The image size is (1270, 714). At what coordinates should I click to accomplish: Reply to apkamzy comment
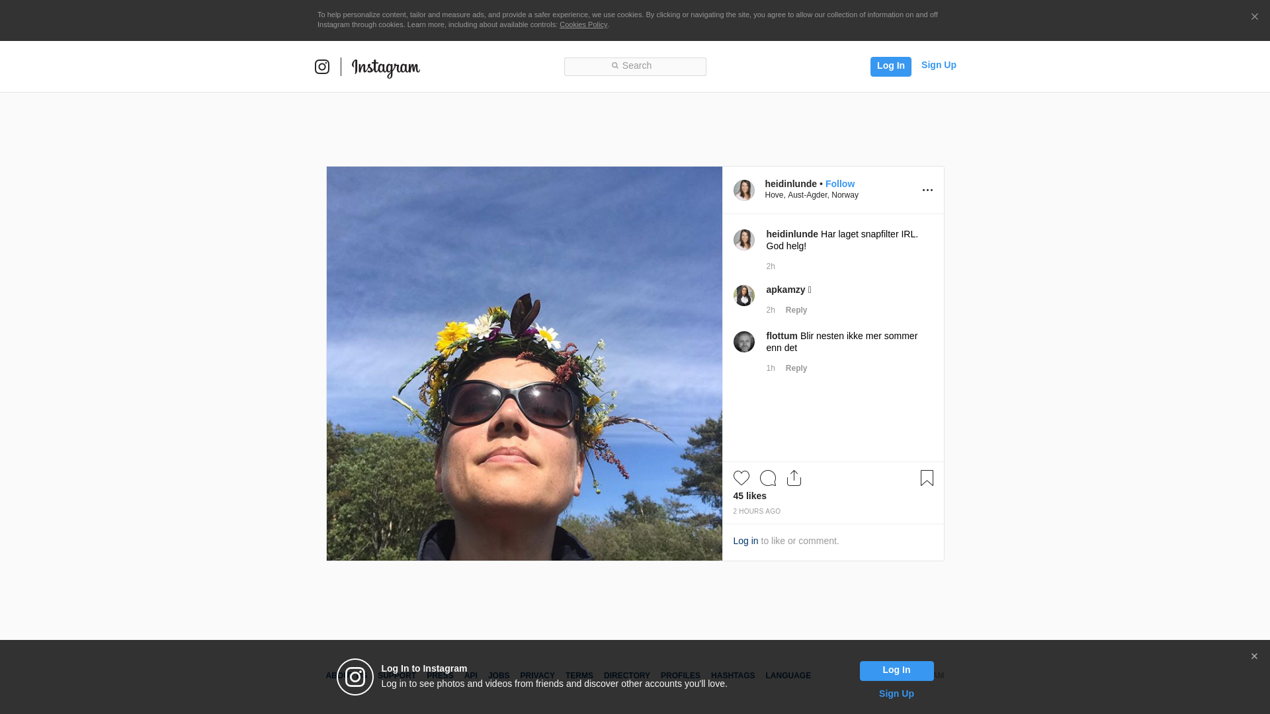[796, 310]
